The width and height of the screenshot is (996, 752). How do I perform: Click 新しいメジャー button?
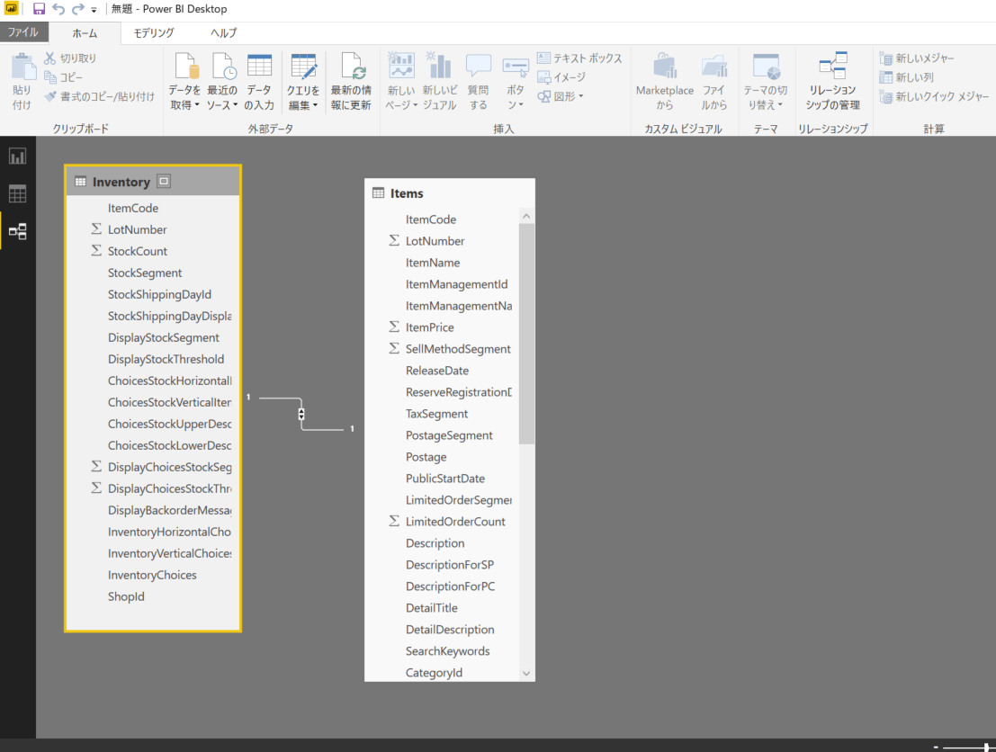click(x=916, y=58)
